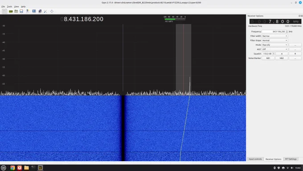Open the network tray icon
The height and width of the screenshot is (171, 303).
pyautogui.click(x=288, y=168)
